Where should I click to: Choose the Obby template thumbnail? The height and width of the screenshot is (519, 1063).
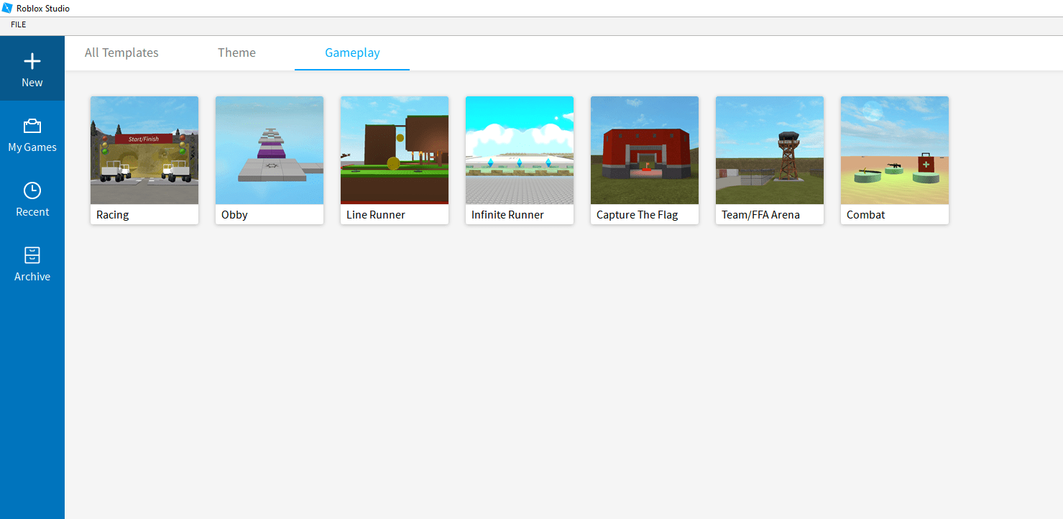270,150
